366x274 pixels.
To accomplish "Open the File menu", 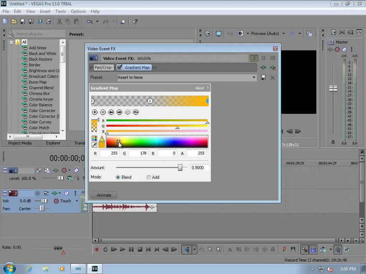I will [6, 11].
